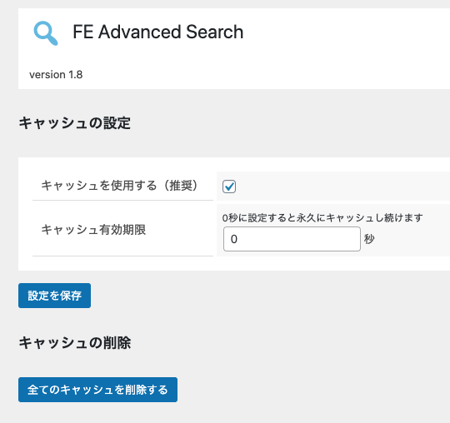Click the 秒 unit label beside the input
450x423 pixels.
pos(369,239)
